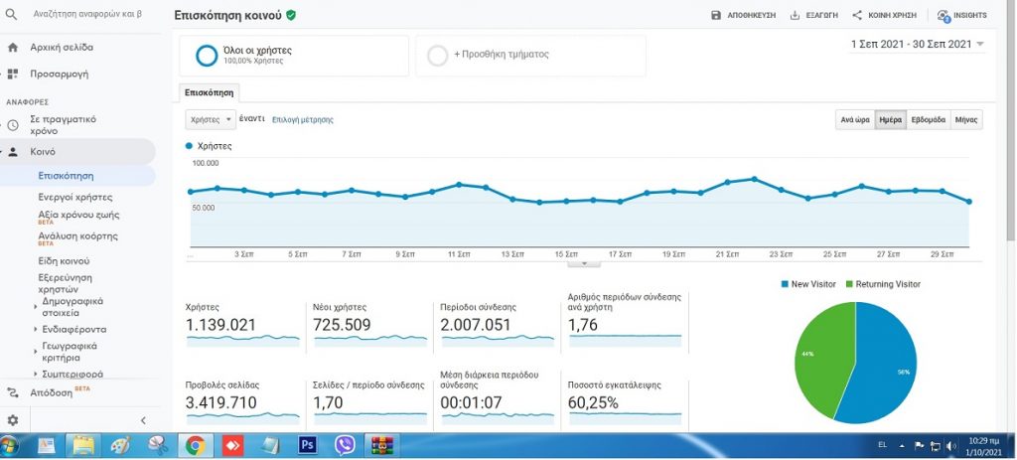The width and height of the screenshot is (1017, 460).
Task: Open the INSIGHTS panel icon
Action: tap(944, 16)
